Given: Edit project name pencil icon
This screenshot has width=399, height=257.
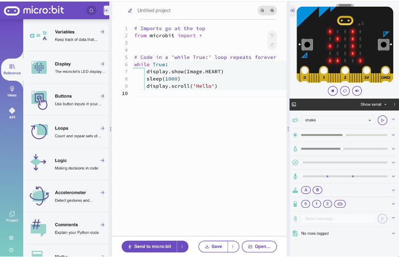Looking at the screenshot, I should [x=130, y=11].
